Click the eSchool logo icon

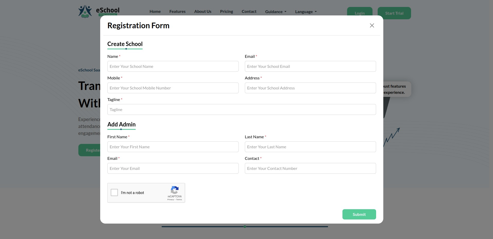[x=85, y=12]
